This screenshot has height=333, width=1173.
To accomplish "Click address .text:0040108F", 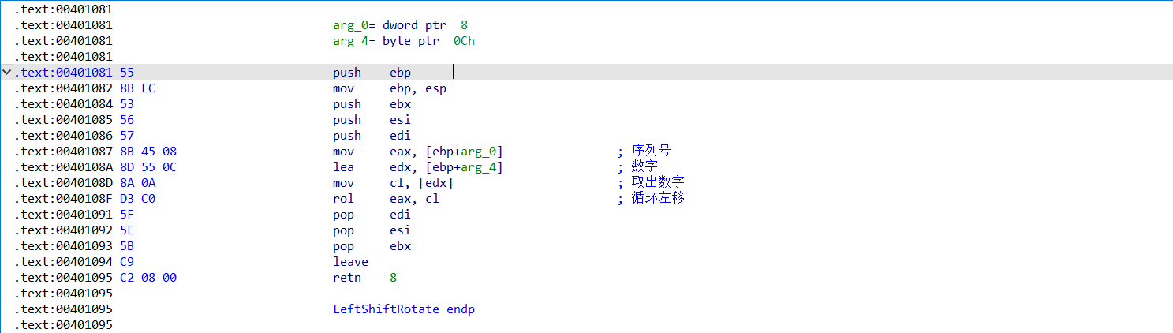I will (63, 199).
